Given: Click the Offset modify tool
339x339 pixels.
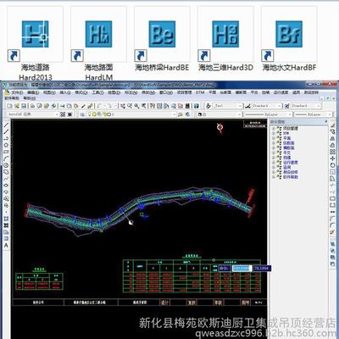Looking at the screenshot, I should 333,145.
